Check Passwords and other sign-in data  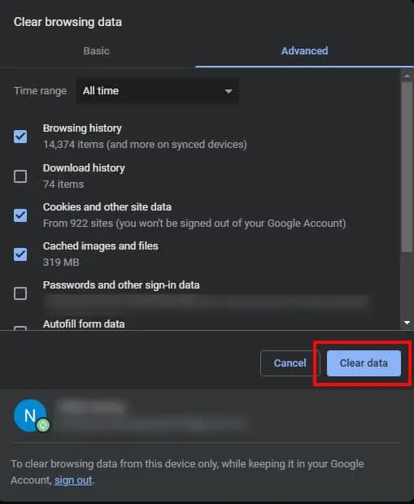[x=20, y=293]
